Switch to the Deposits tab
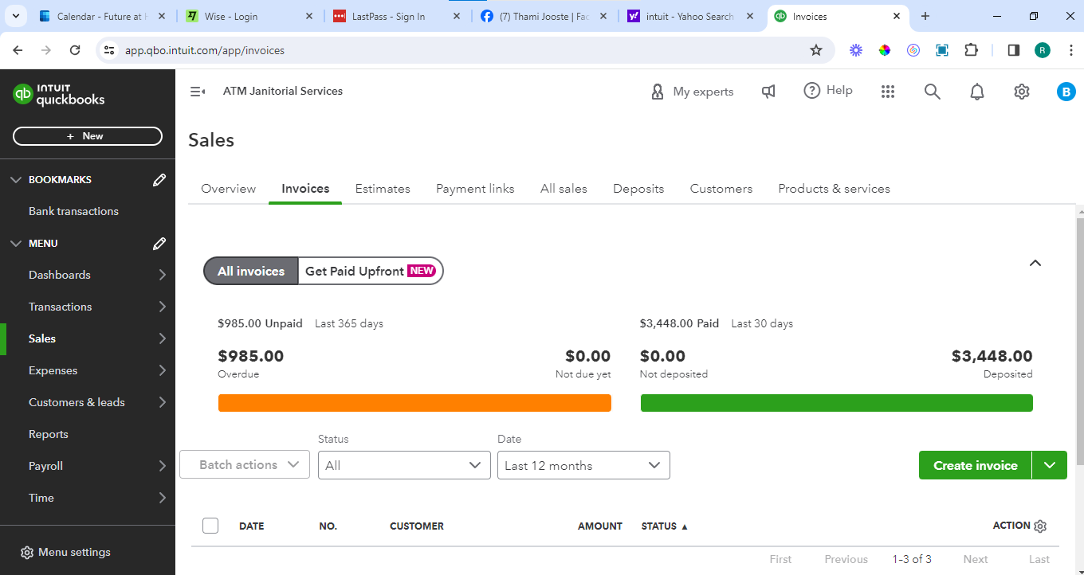 638,189
